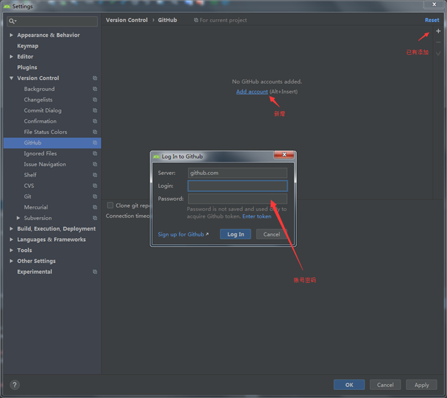Image resolution: width=447 pixels, height=398 pixels.
Task: Cancel the Github login dialog
Action: [x=272, y=234]
